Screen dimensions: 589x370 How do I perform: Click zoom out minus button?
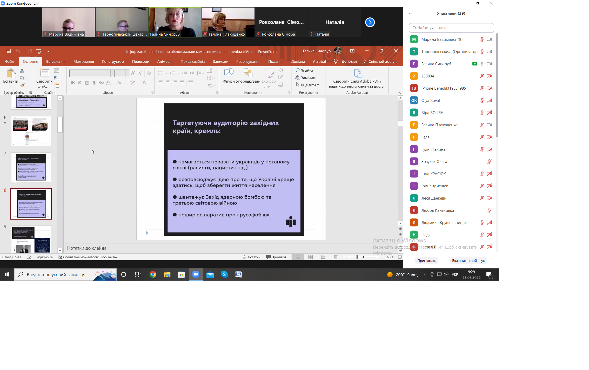(345, 257)
